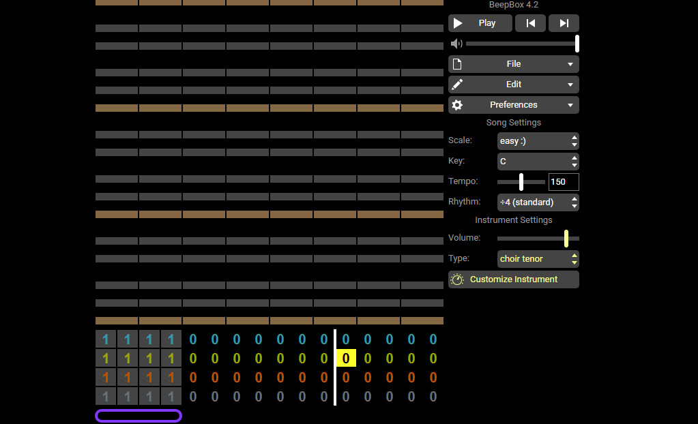Expand the Preferences dropdown arrow

pos(570,105)
